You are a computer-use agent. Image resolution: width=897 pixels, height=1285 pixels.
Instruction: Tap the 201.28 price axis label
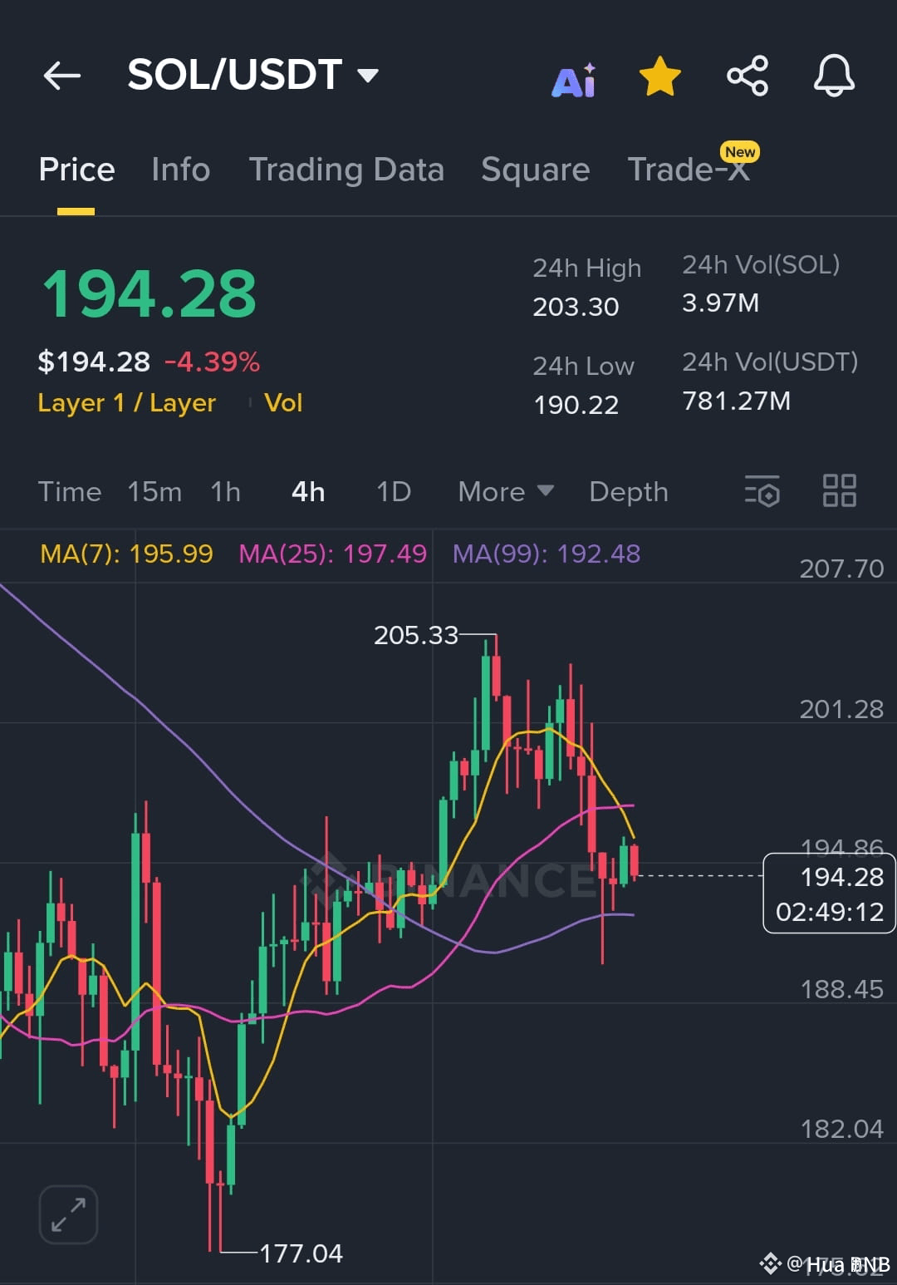(841, 709)
